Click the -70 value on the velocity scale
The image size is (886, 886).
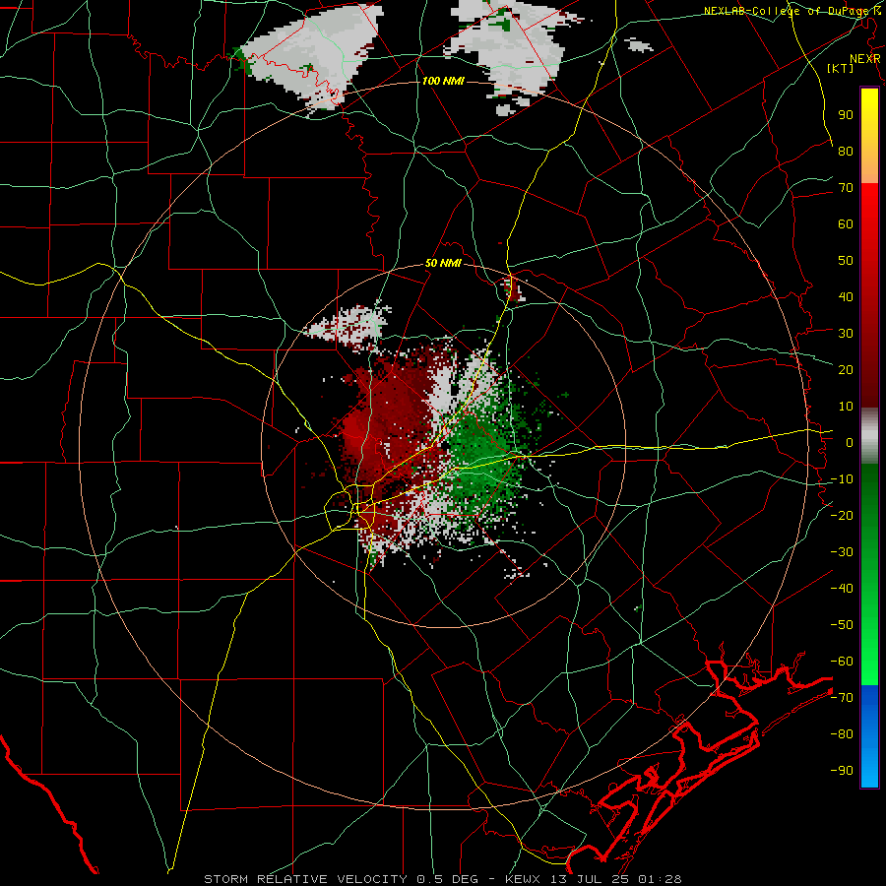(842, 698)
